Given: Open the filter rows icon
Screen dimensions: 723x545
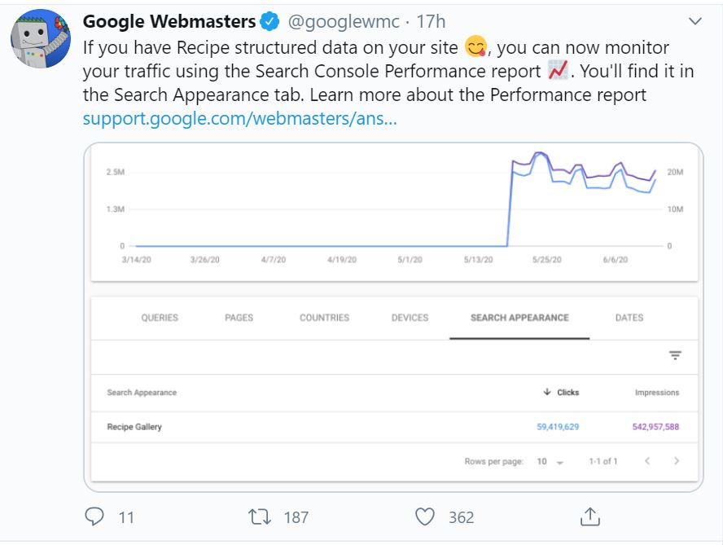Looking at the screenshot, I should tap(675, 355).
